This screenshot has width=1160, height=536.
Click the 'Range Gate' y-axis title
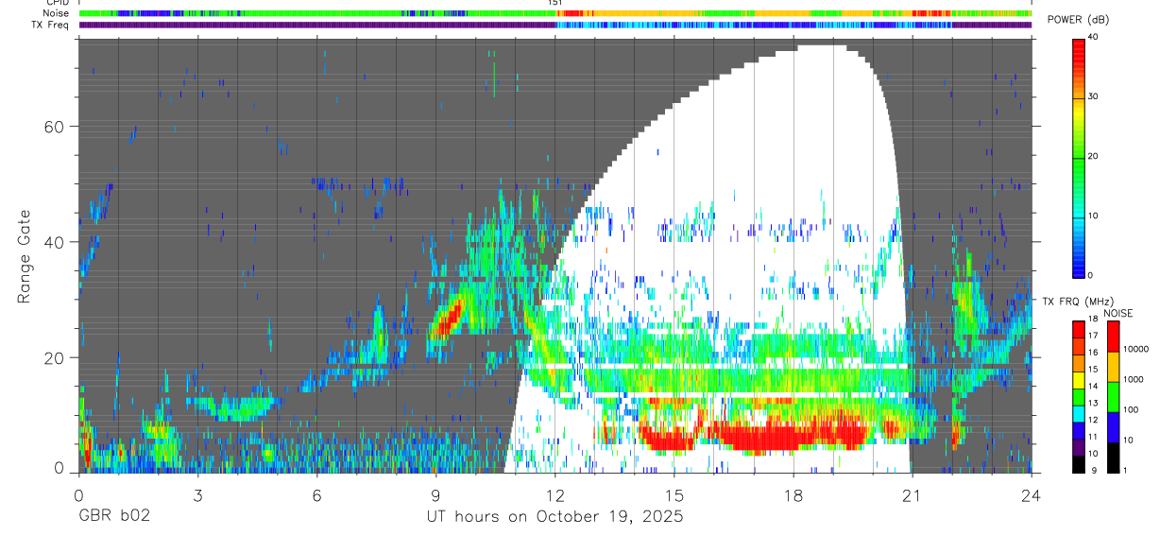point(26,257)
